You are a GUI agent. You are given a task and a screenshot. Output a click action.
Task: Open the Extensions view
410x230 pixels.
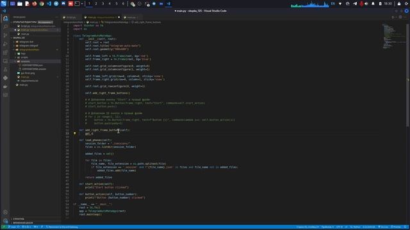click(5, 52)
